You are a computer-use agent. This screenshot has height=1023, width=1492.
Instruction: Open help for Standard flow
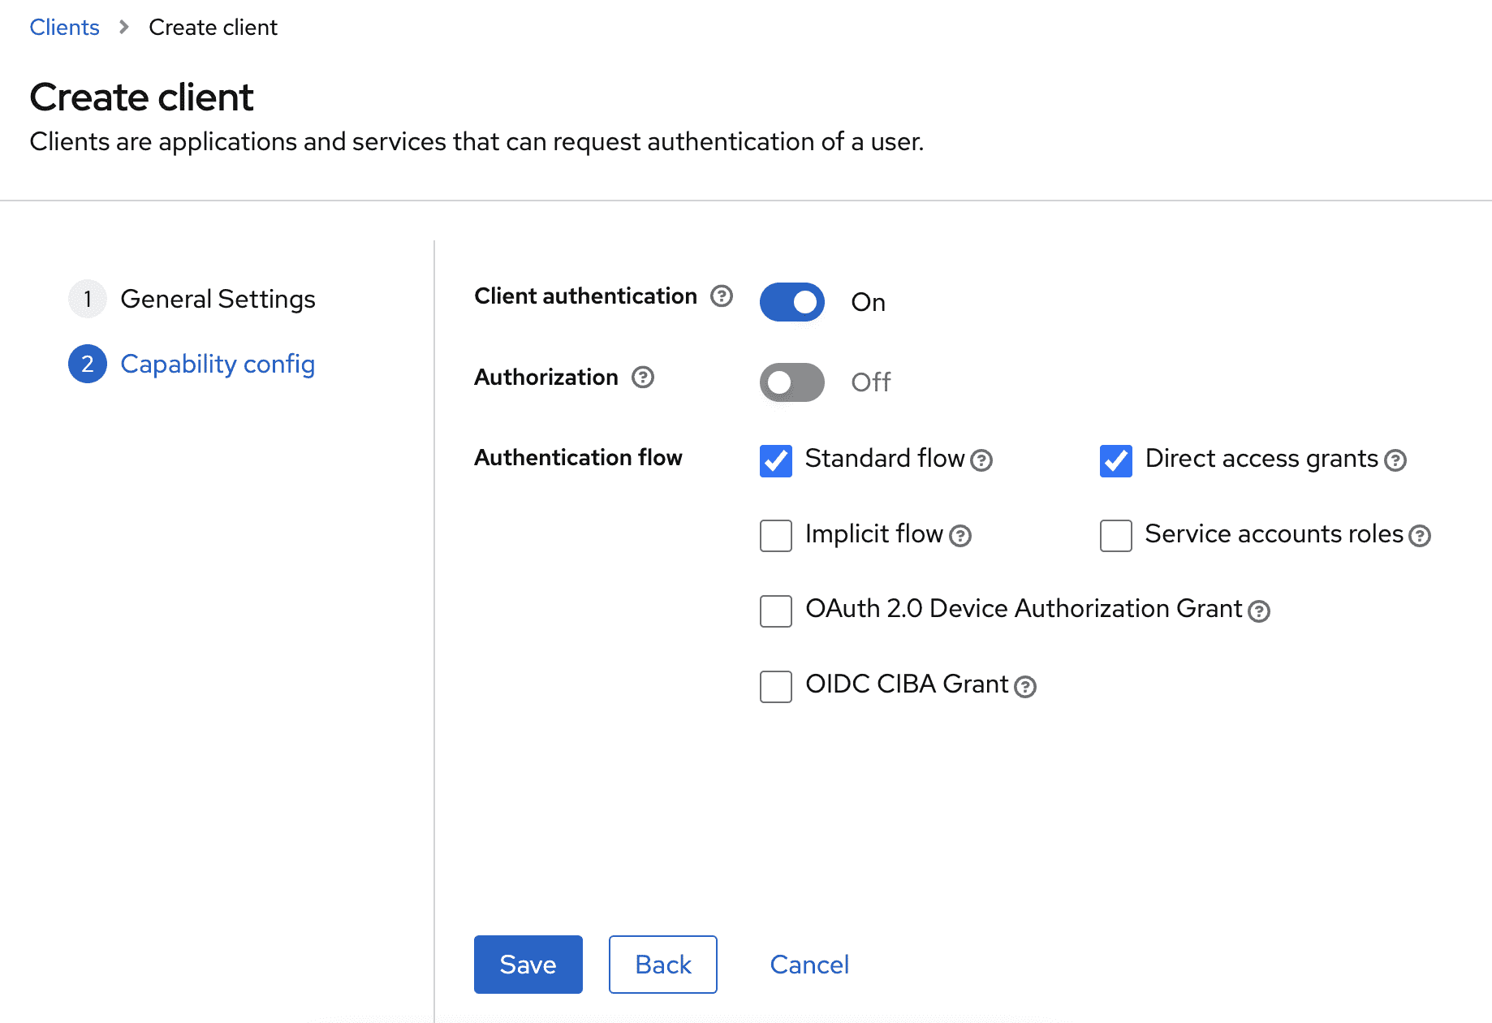pyautogui.click(x=982, y=460)
